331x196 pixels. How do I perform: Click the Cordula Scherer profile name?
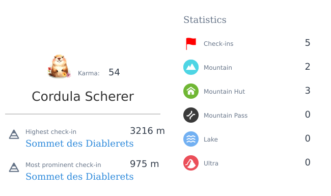point(82,96)
